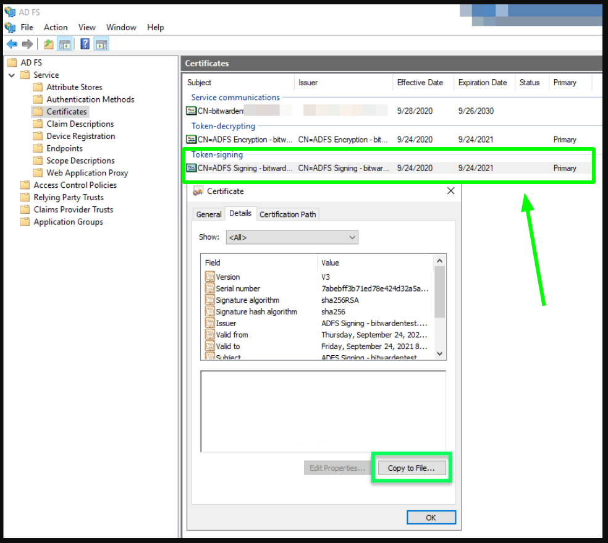608x543 pixels.
Task: Click the Export List icon on the toolbar
Action: click(x=48, y=43)
